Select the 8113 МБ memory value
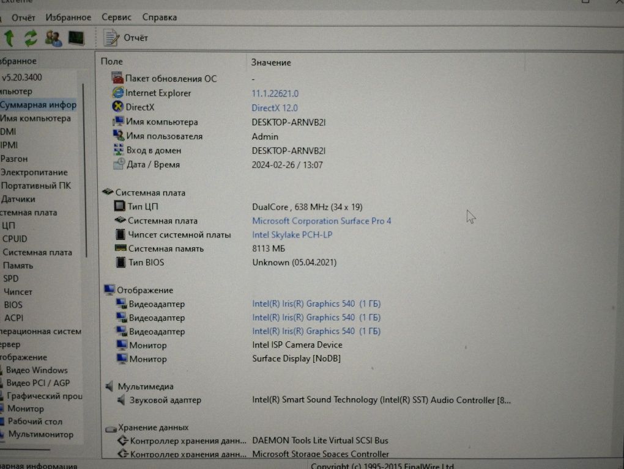The height and width of the screenshot is (469, 624). 269,249
